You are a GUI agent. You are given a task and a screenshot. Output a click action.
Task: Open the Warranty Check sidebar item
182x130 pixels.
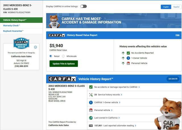21,26
